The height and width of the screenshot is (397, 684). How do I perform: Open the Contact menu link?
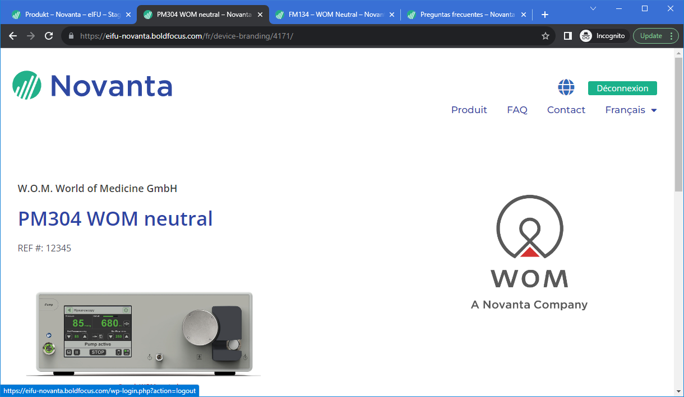point(566,110)
